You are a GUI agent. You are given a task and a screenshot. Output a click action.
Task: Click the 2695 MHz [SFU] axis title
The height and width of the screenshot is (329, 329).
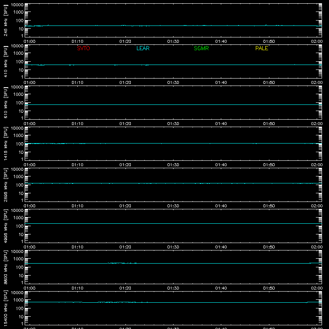click(x=6, y=185)
